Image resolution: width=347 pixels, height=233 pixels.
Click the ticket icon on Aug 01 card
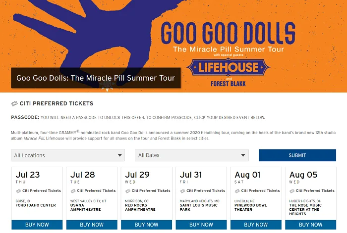coord(238,190)
